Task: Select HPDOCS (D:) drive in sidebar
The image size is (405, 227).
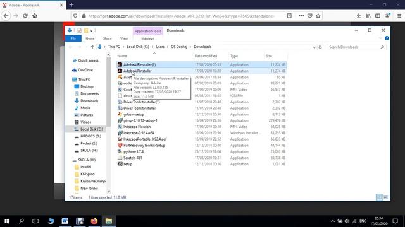Action: point(90,136)
